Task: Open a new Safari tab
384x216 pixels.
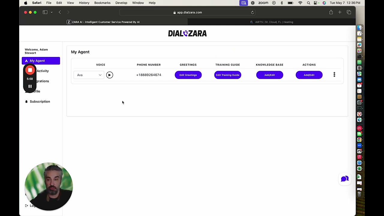Action: pos(340,12)
